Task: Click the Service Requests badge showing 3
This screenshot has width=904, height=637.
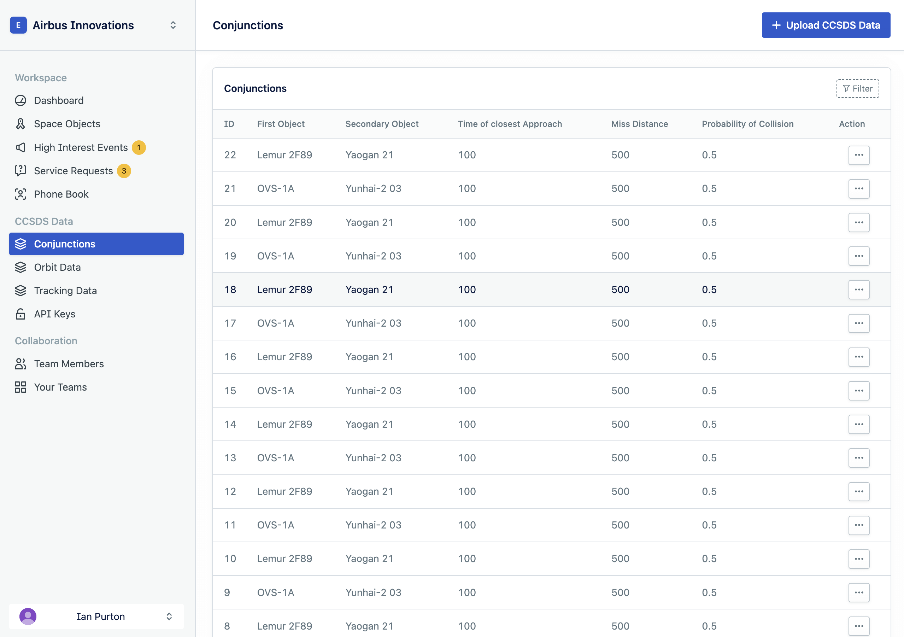Action: (x=124, y=171)
